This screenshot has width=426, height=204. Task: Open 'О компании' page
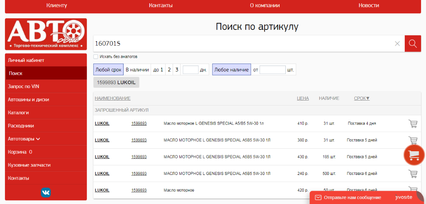click(x=265, y=5)
